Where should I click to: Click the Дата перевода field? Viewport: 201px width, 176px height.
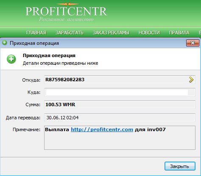click(x=120, y=118)
